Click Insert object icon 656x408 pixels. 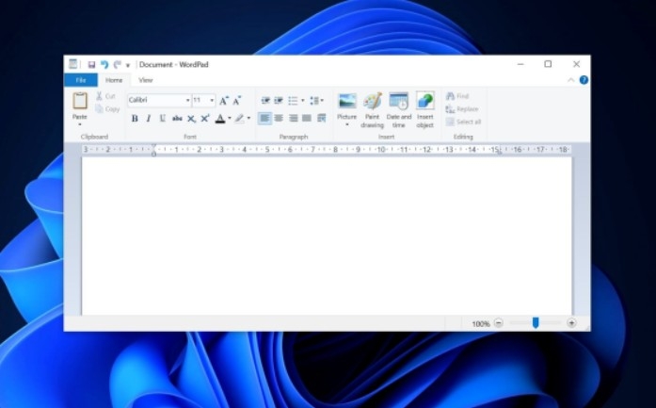click(425, 102)
